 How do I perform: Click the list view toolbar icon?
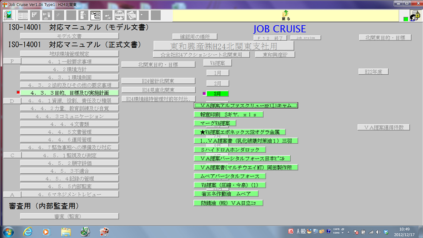[x=22, y=15]
